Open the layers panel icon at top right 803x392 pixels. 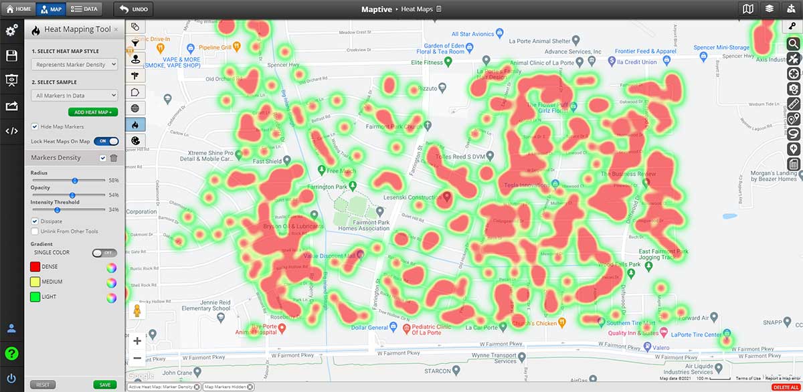(x=770, y=9)
